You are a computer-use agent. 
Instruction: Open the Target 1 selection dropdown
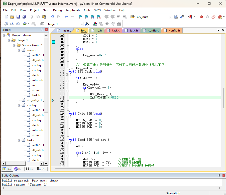pyautogui.click(x=81, y=24)
